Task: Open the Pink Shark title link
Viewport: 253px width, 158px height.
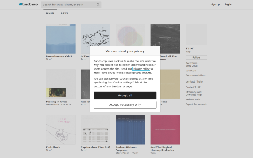Action: click(x=53, y=147)
